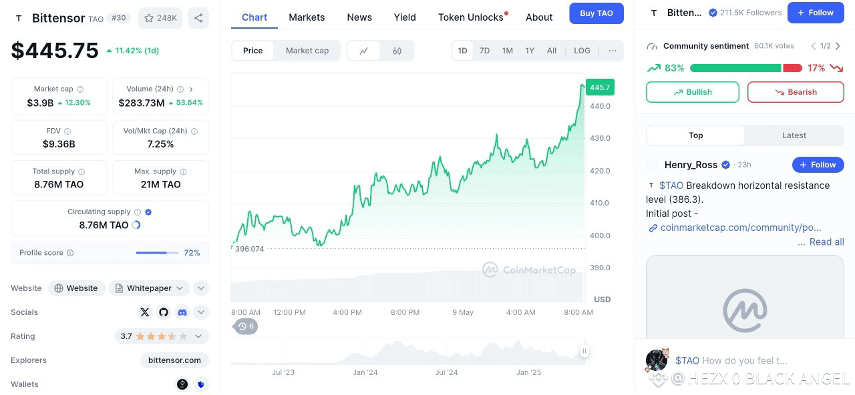Expand more socials chevron

click(201, 312)
